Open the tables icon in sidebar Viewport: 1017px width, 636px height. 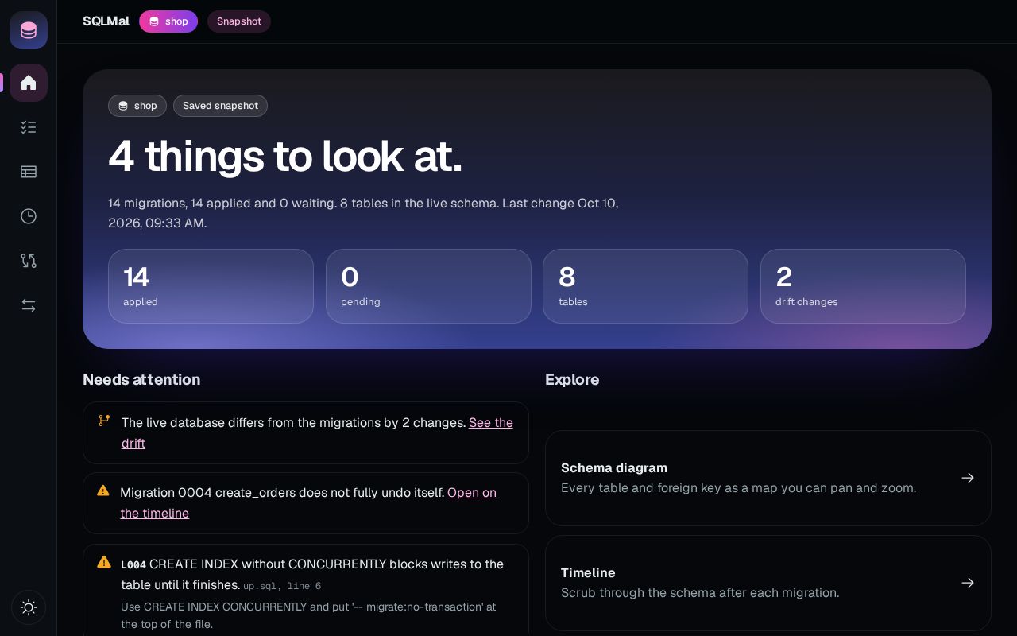coord(29,172)
